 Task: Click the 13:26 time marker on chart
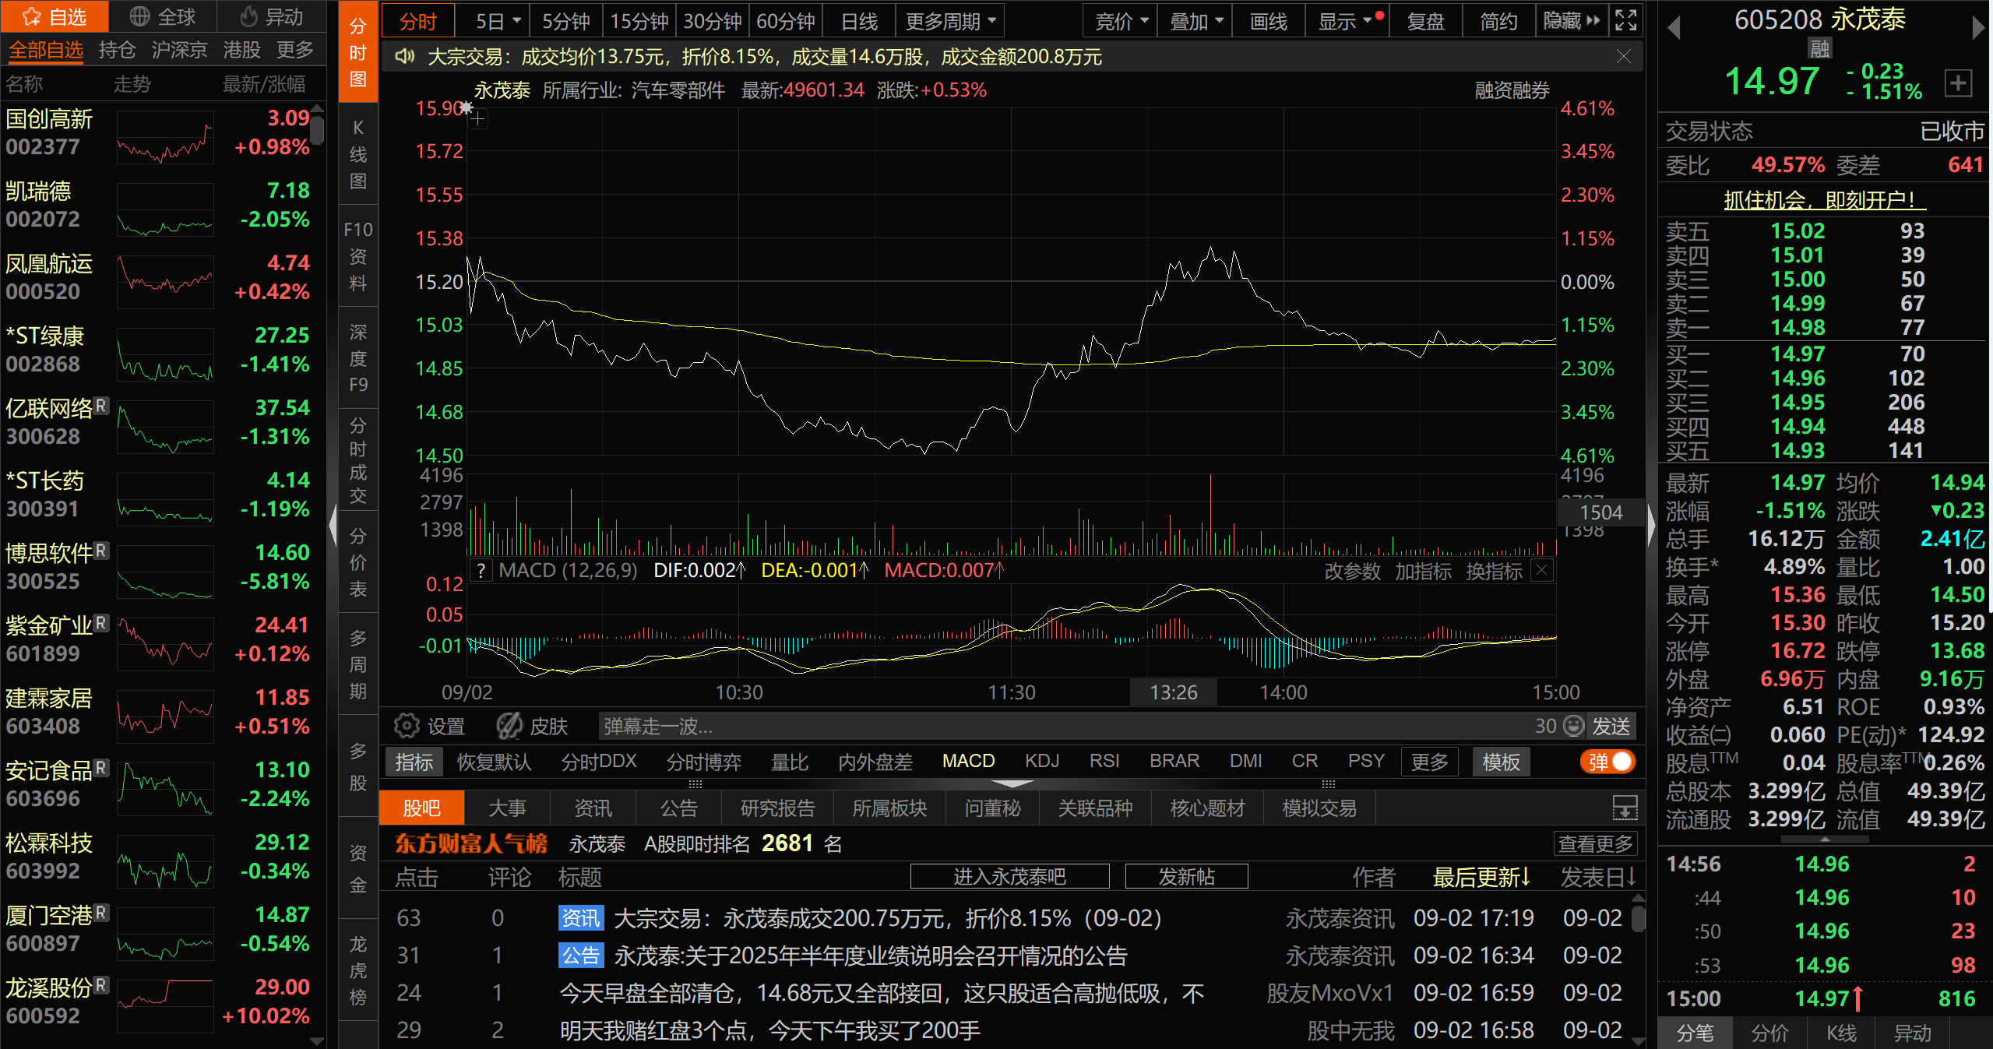[1173, 692]
